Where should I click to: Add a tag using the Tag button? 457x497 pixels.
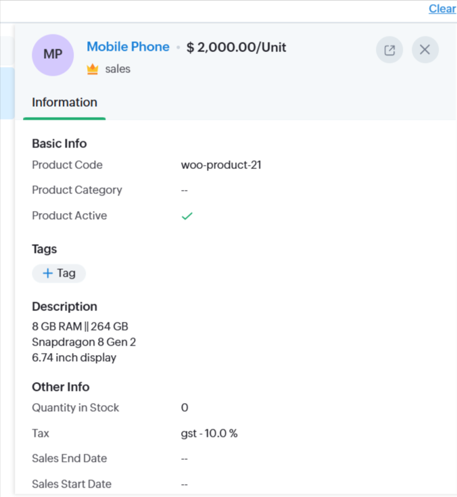point(59,273)
